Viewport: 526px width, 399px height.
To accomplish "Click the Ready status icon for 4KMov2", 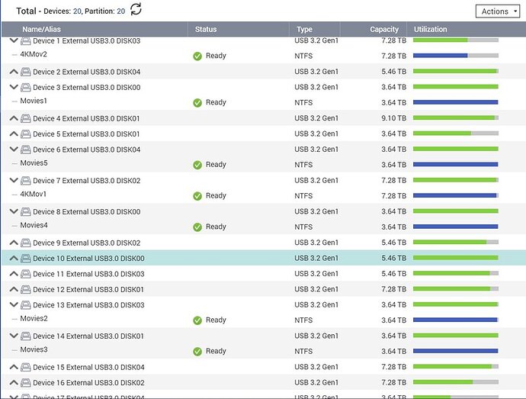I will (197, 56).
